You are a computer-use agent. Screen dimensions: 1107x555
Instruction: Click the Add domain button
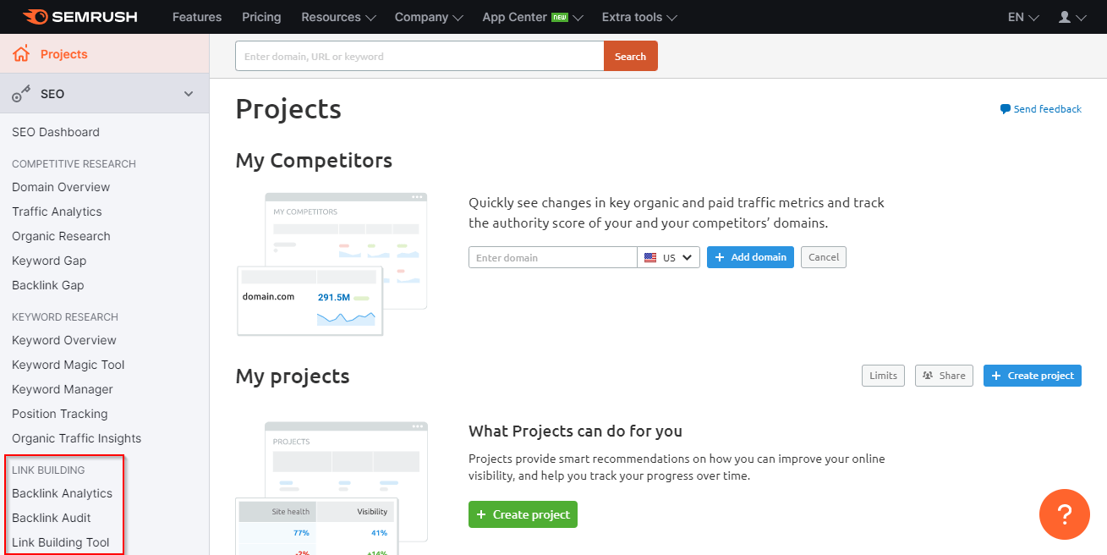coord(750,257)
